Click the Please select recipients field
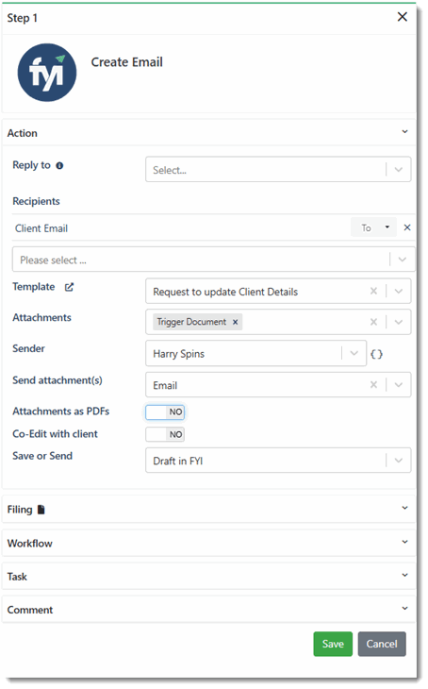The height and width of the screenshot is (689, 428). click(213, 260)
